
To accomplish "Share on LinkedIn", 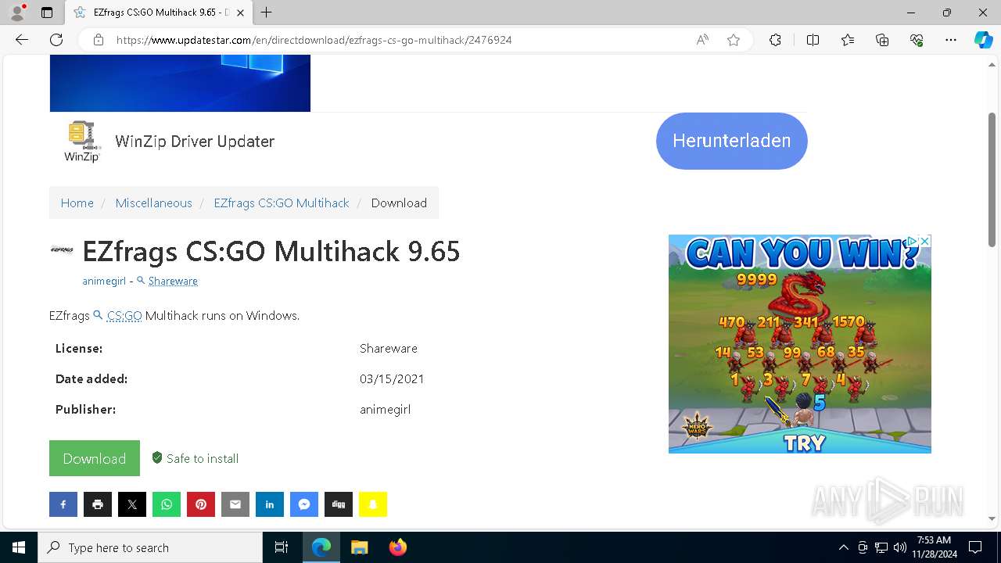I will (270, 504).
